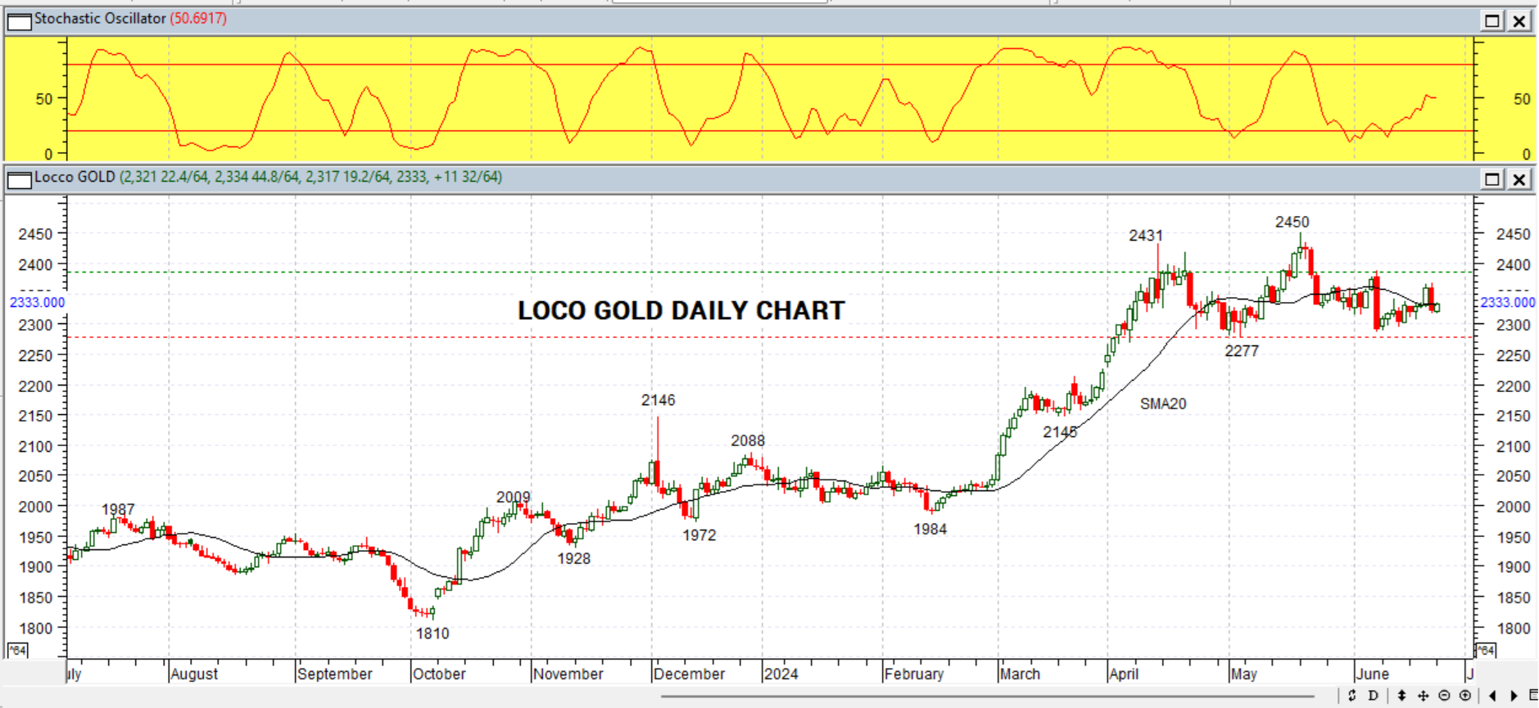Maximize the Stochastic Oscillator pane
This screenshot has width=1539, height=708.
1492,20
